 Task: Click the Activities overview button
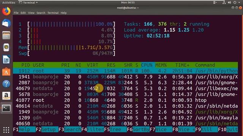pos(9,3)
